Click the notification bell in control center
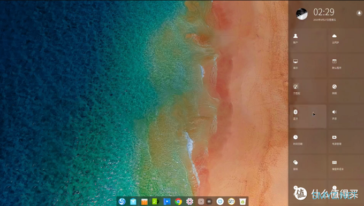 [x=359, y=13]
